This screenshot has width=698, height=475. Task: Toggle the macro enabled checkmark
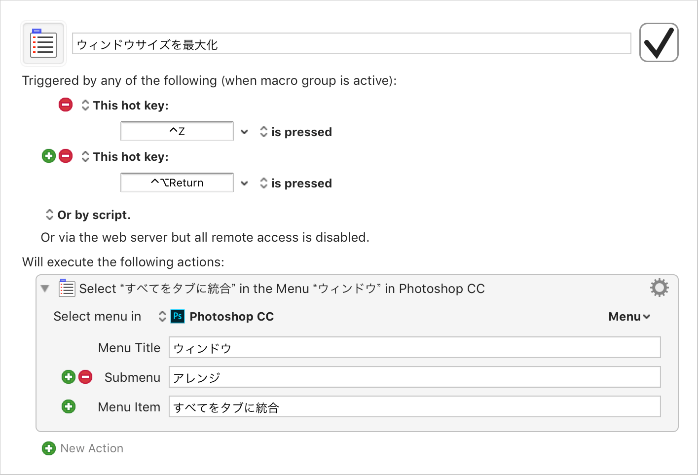[659, 42]
